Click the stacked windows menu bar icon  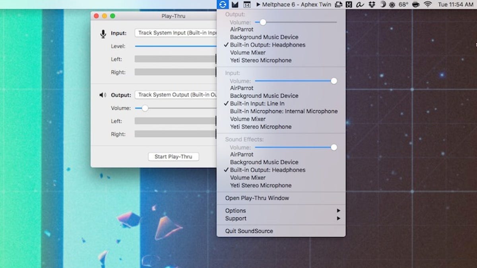click(x=339, y=5)
